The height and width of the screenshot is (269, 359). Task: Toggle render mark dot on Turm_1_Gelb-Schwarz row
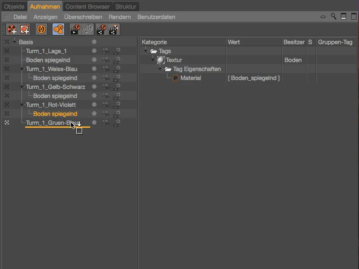[94, 87]
